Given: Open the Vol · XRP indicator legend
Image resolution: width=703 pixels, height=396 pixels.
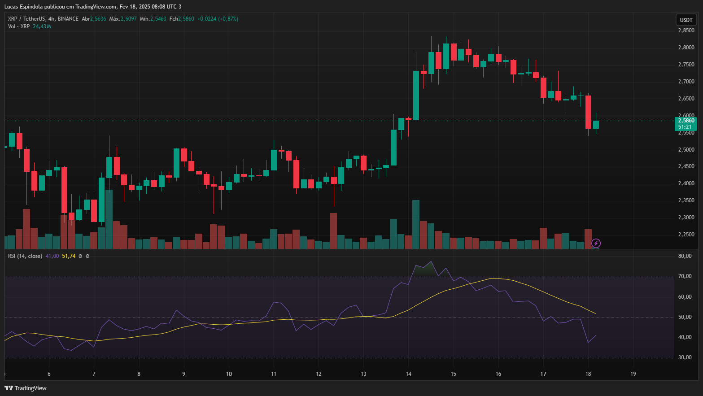Looking at the screenshot, I should pyautogui.click(x=19, y=26).
